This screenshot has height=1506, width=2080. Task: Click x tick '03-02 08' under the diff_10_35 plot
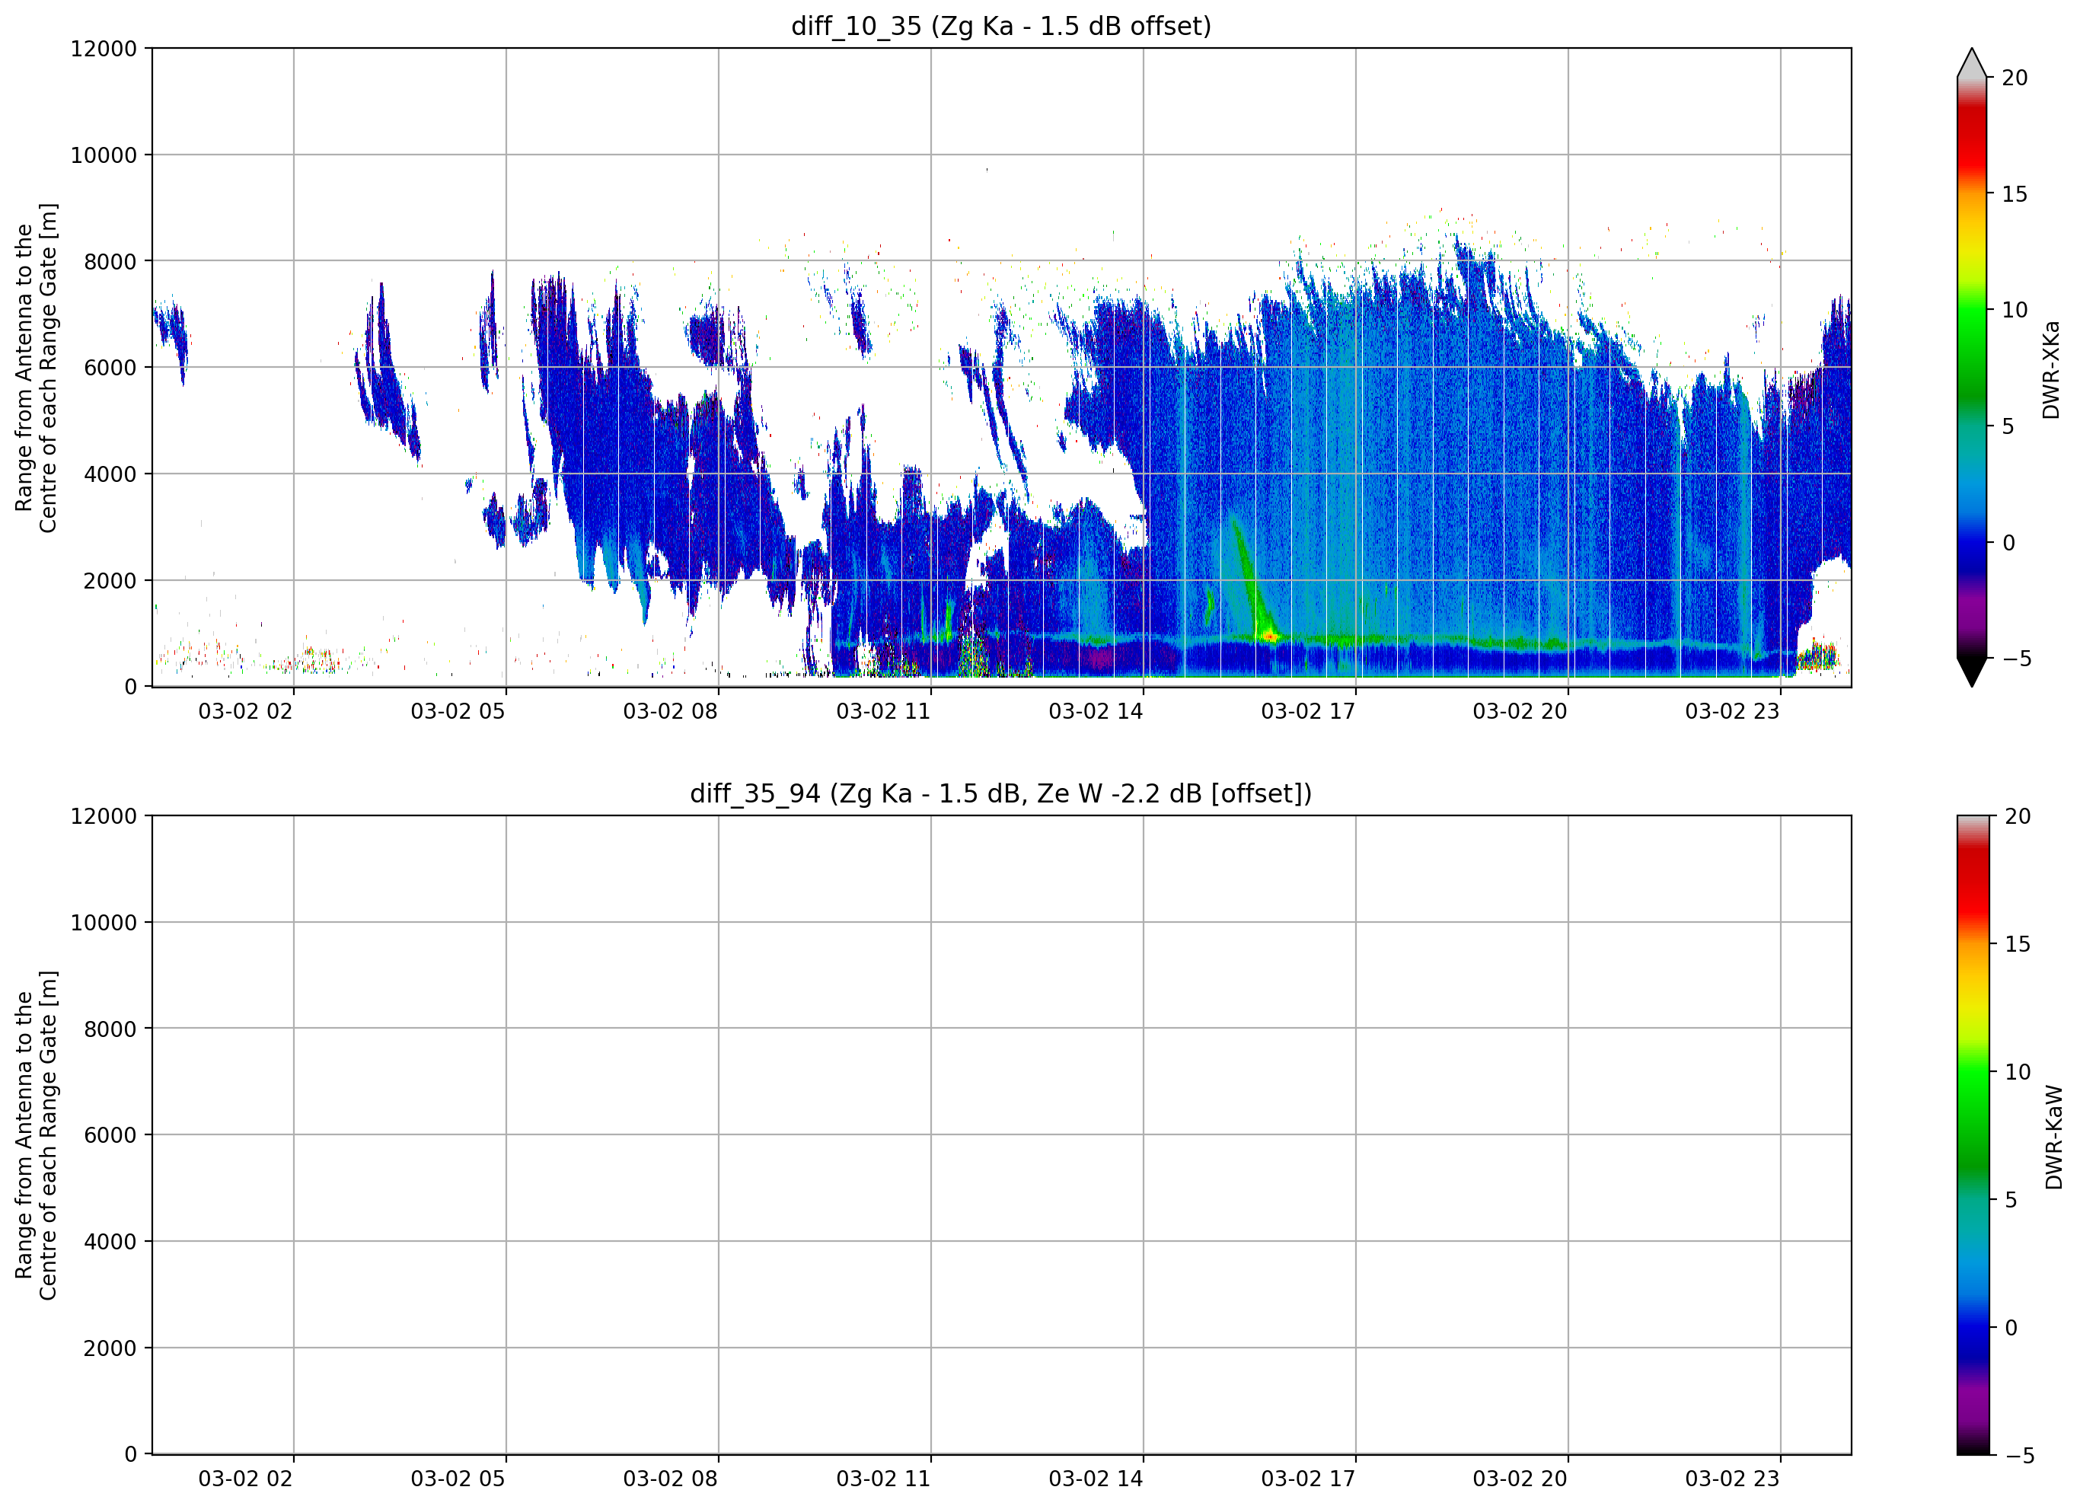(671, 712)
